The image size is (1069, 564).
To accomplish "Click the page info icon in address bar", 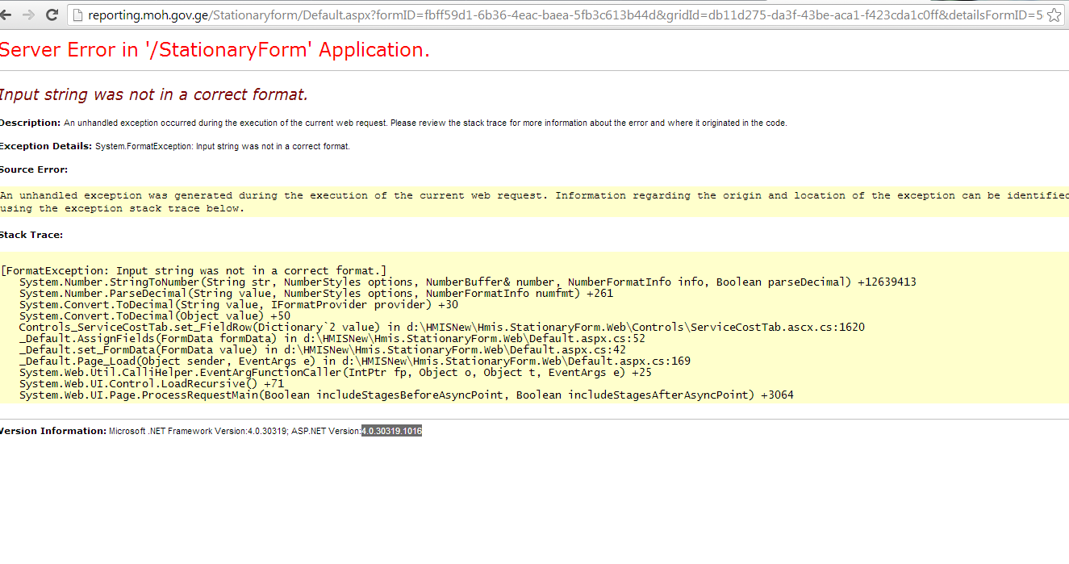I will click(x=77, y=15).
